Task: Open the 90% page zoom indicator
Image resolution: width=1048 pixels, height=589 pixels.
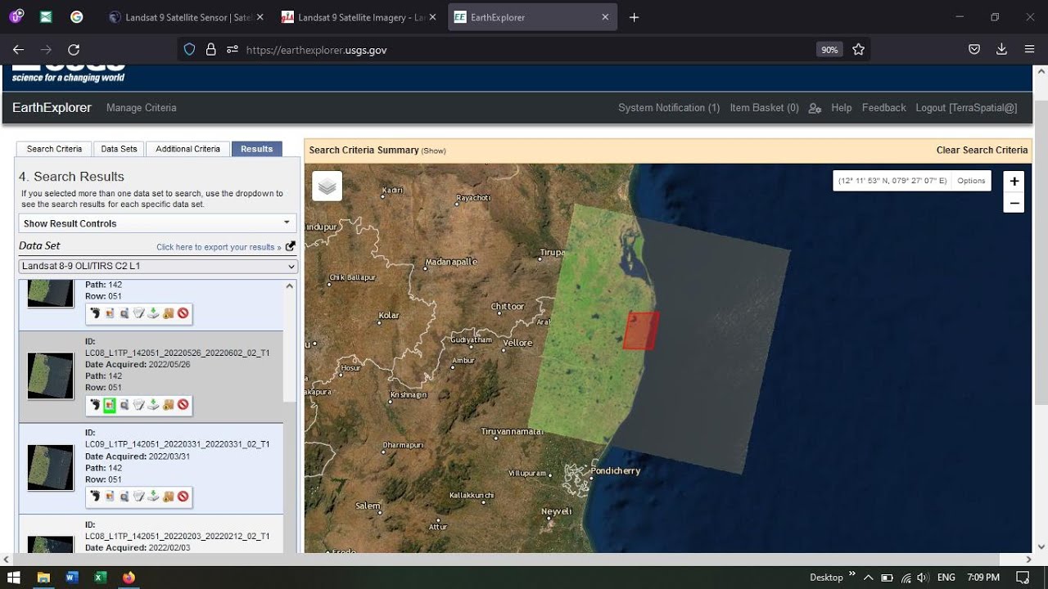Action: 829,50
